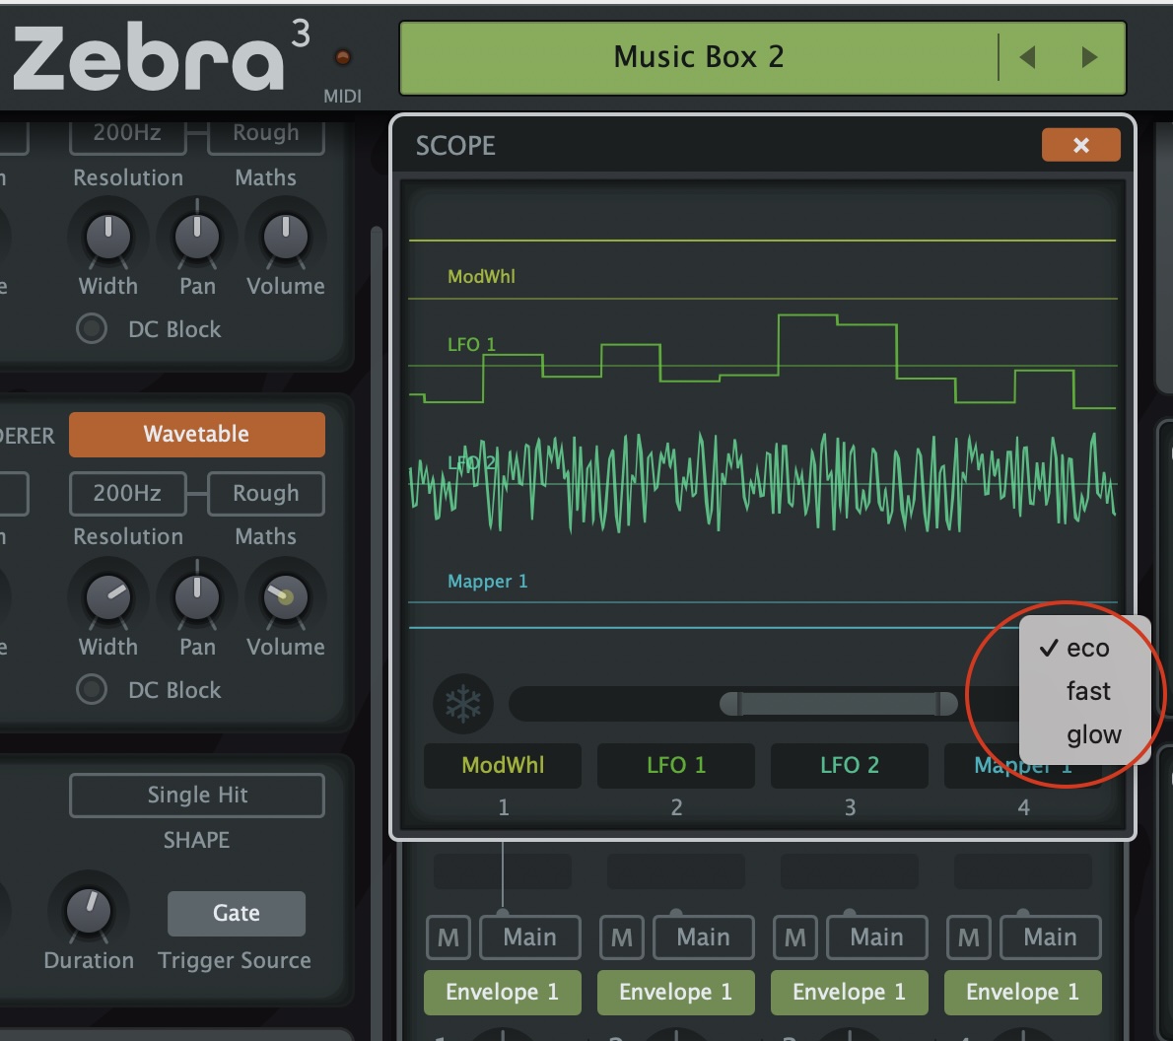Click the empty slot above the first lane's Main
Image resolution: width=1173 pixels, height=1041 pixels.
[x=503, y=871]
